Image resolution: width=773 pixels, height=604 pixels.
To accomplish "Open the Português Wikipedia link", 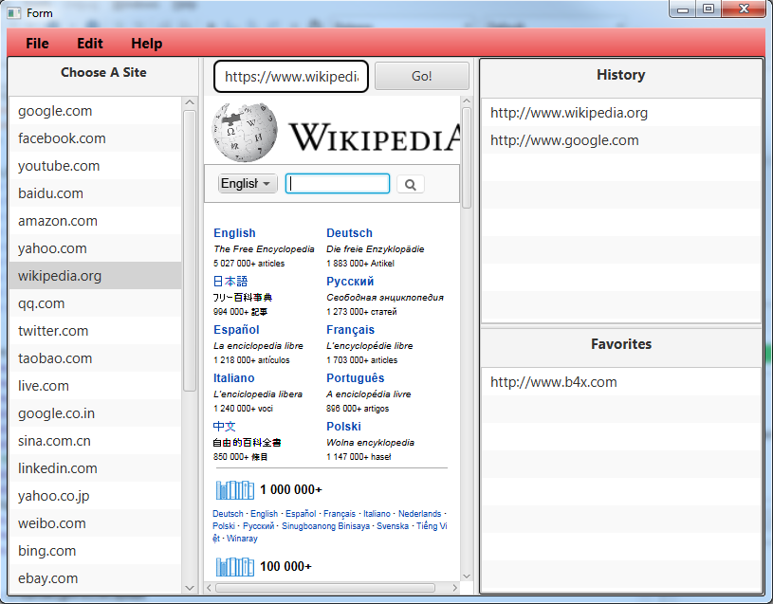I will [x=355, y=378].
